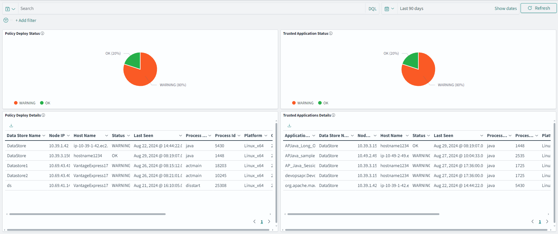Toggle WARNING legend in Trusted Application Status

pos(303,103)
